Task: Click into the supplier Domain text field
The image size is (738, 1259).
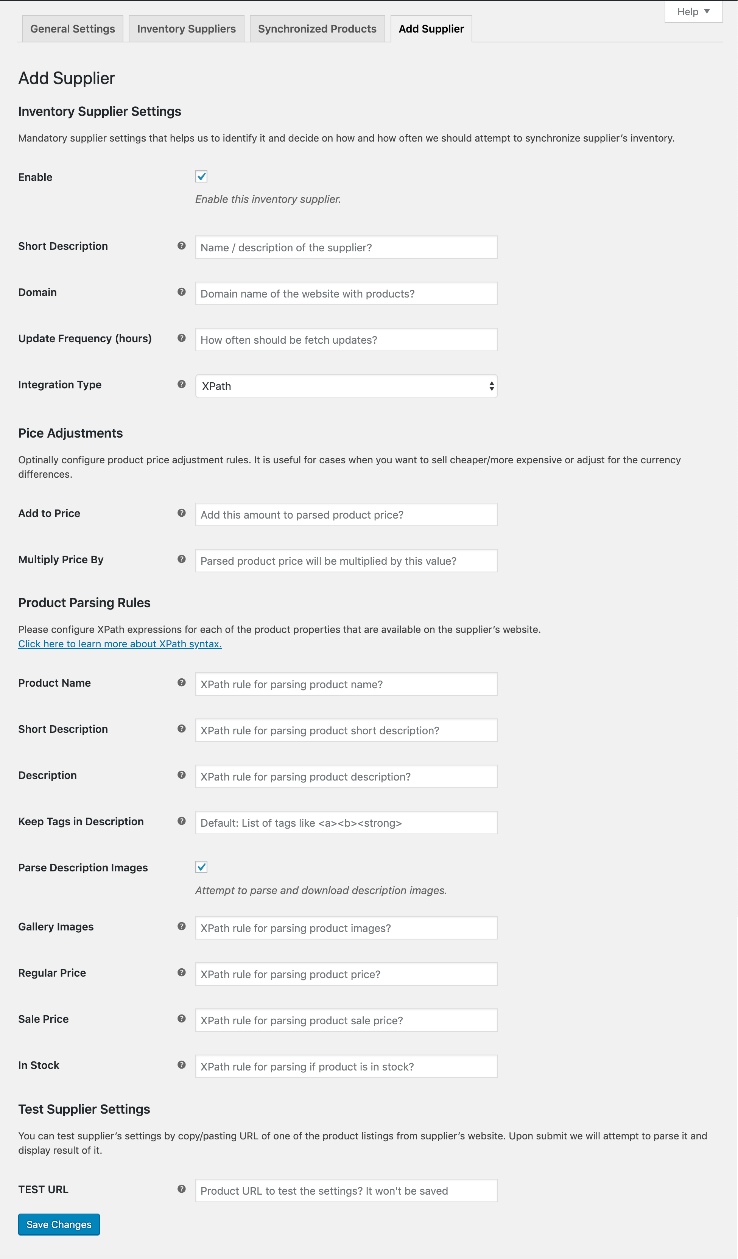Action: click(x=346, y=294)
